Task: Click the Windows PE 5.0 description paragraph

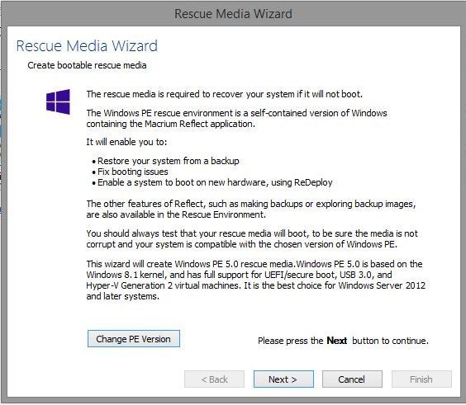Action: pyautogui.click(x=255, y=280)
